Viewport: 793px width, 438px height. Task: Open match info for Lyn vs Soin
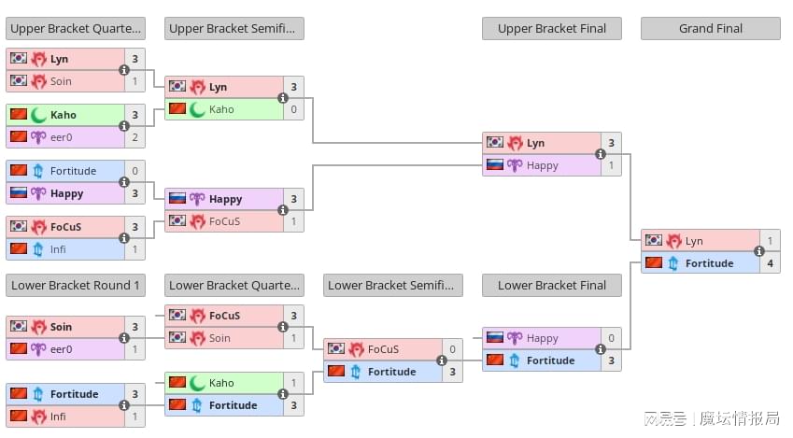124,70
